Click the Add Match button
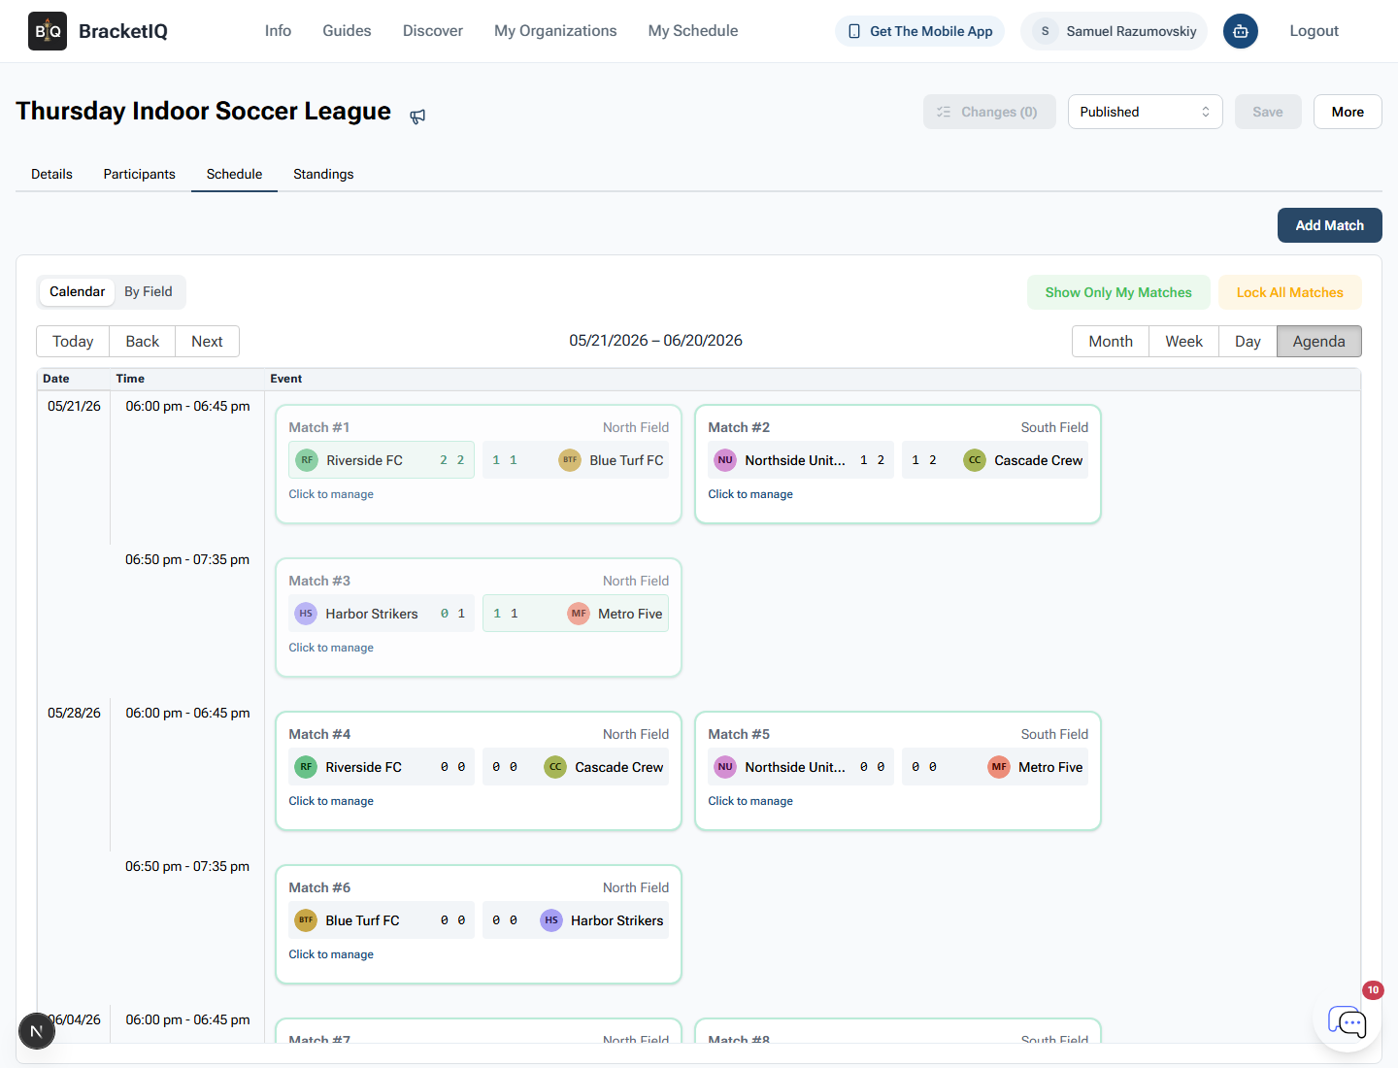The height and width of the screenshot is (1068, 1398). coord(1330,225)
